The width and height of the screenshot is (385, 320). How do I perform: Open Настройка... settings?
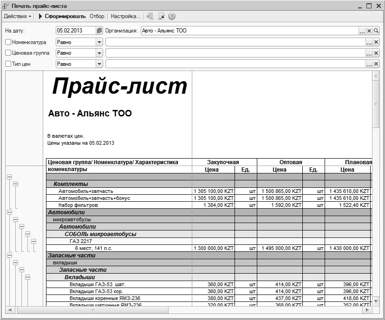(x=125, y=16)
